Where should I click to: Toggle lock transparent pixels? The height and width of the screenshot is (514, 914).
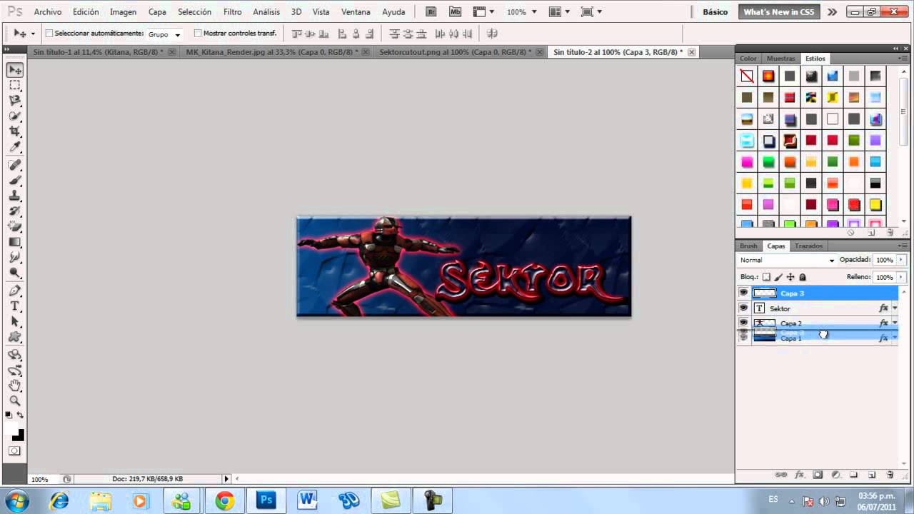[766, 277]
